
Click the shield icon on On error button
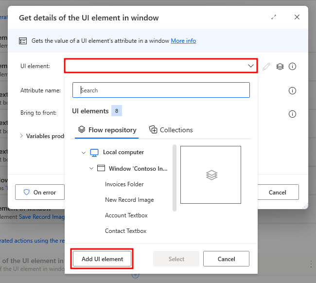(x=27, y=192)
